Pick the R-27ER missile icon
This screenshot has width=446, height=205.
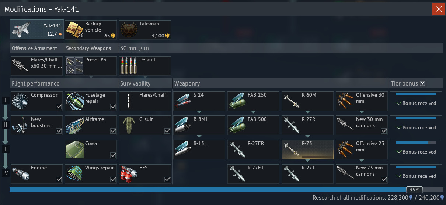pyautogui.click(x=237, y=150)
